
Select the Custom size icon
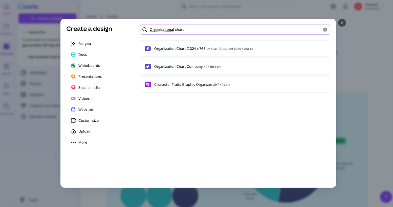pyautogui.click(x=73, y=120)
